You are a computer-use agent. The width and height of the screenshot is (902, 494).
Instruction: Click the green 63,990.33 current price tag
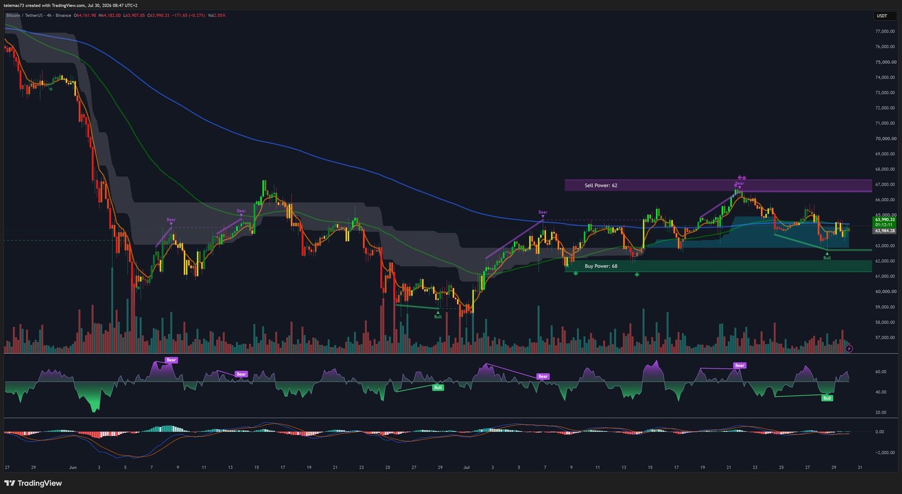click(885, 219)
